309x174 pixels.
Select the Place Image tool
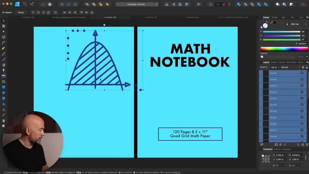(3, 76)
